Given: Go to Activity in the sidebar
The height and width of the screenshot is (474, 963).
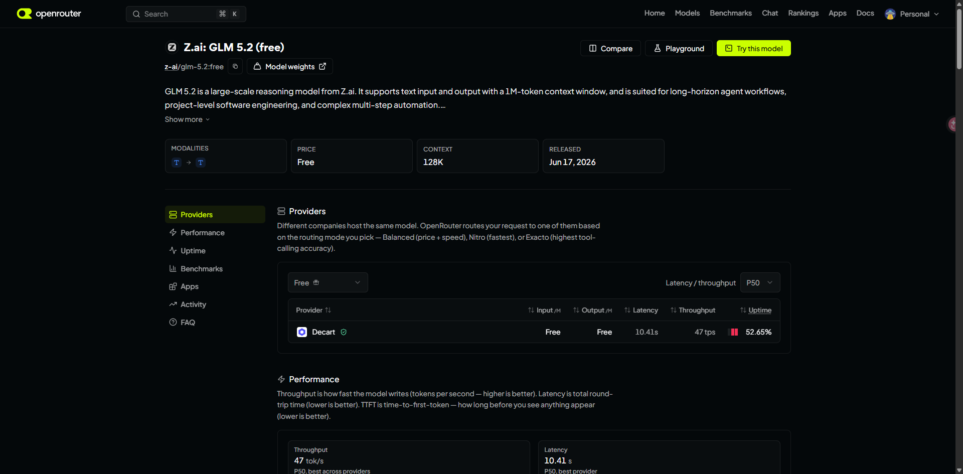Looking at the screenshot, I should [x=215, y=304].
